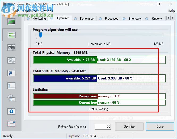
Task: Open the File menu
Action: click(5, 11)
